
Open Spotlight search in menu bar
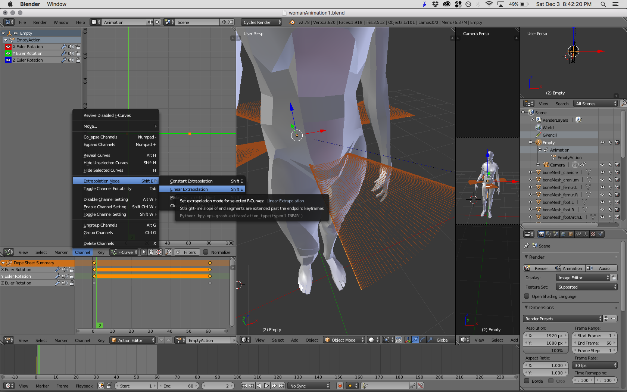[x=603, y=4]
